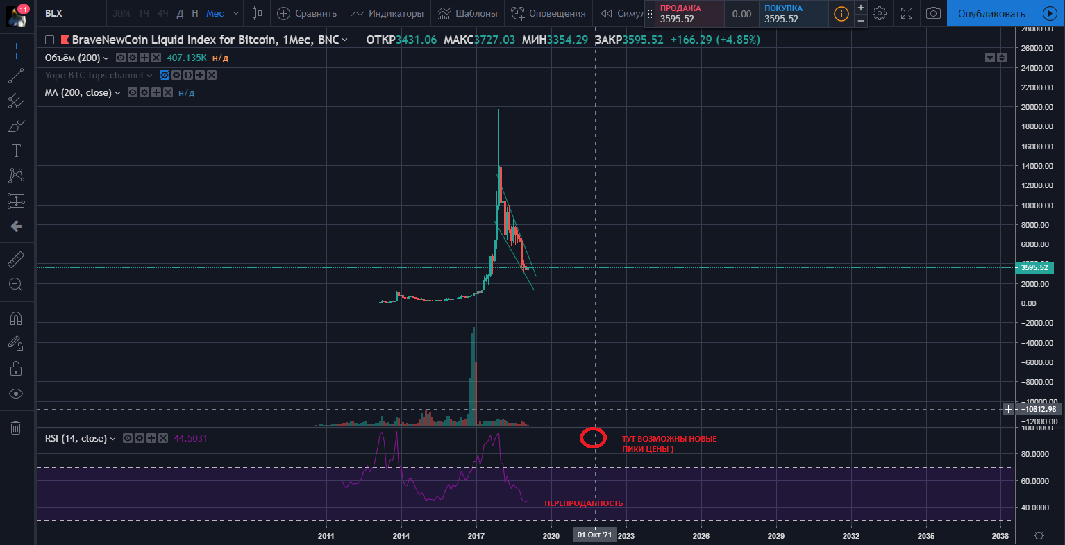Select the Н weekly timeframe

(195, 13)
